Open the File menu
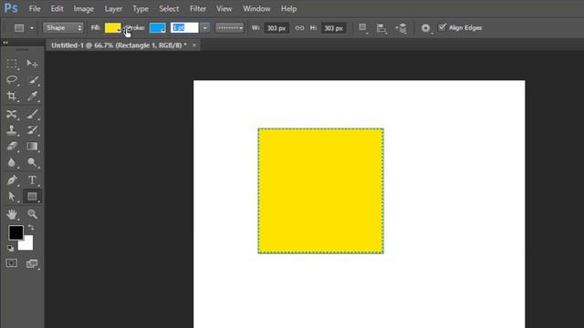Image resolution: width=584 pixels, height=328 pixels. pyautogui.click(x=35, y=8)
